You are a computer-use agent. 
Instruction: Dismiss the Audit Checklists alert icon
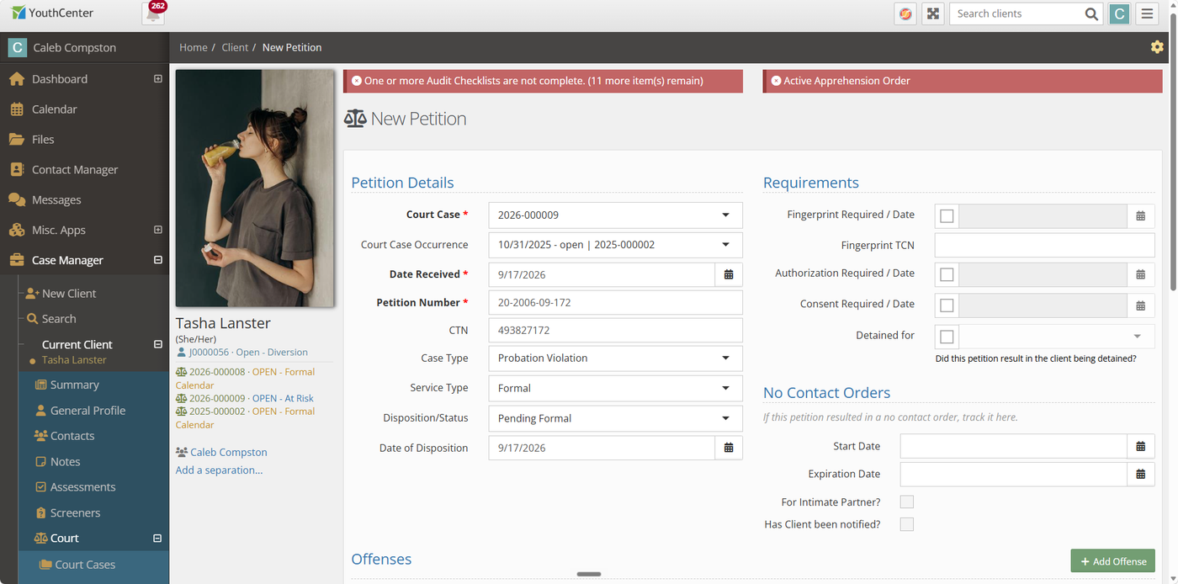click(357, 81)
